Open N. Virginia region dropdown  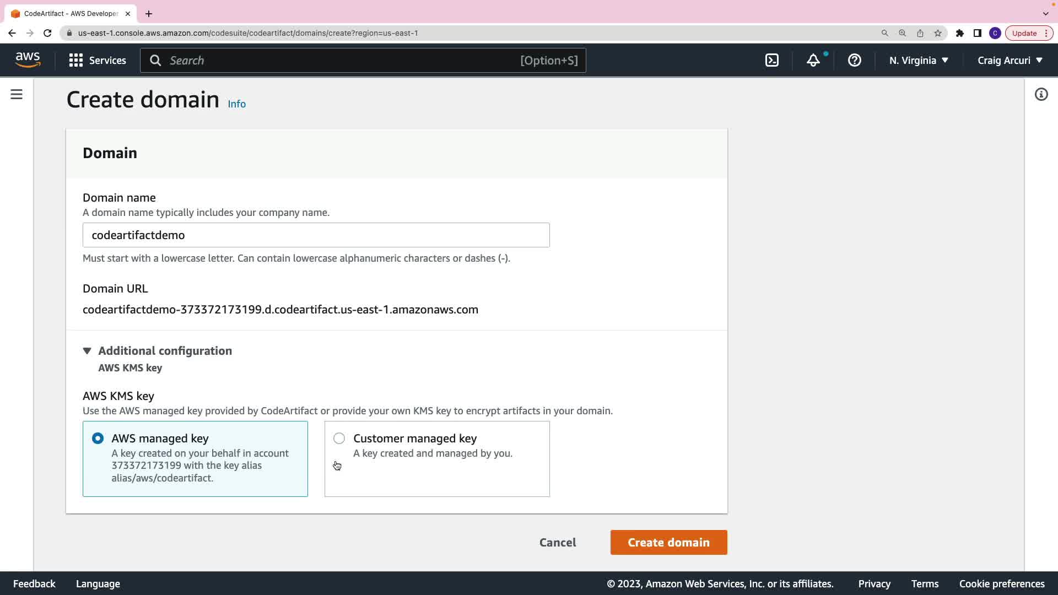point(918,61)
